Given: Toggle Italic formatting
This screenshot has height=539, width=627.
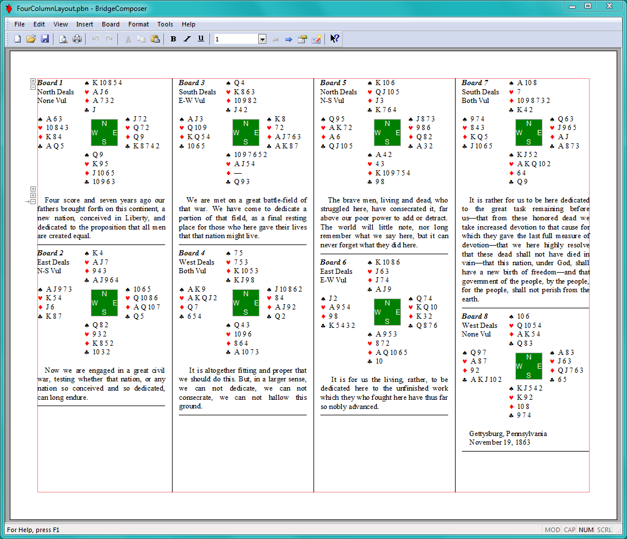Looking at the screenshot, I should coord(187,39).
